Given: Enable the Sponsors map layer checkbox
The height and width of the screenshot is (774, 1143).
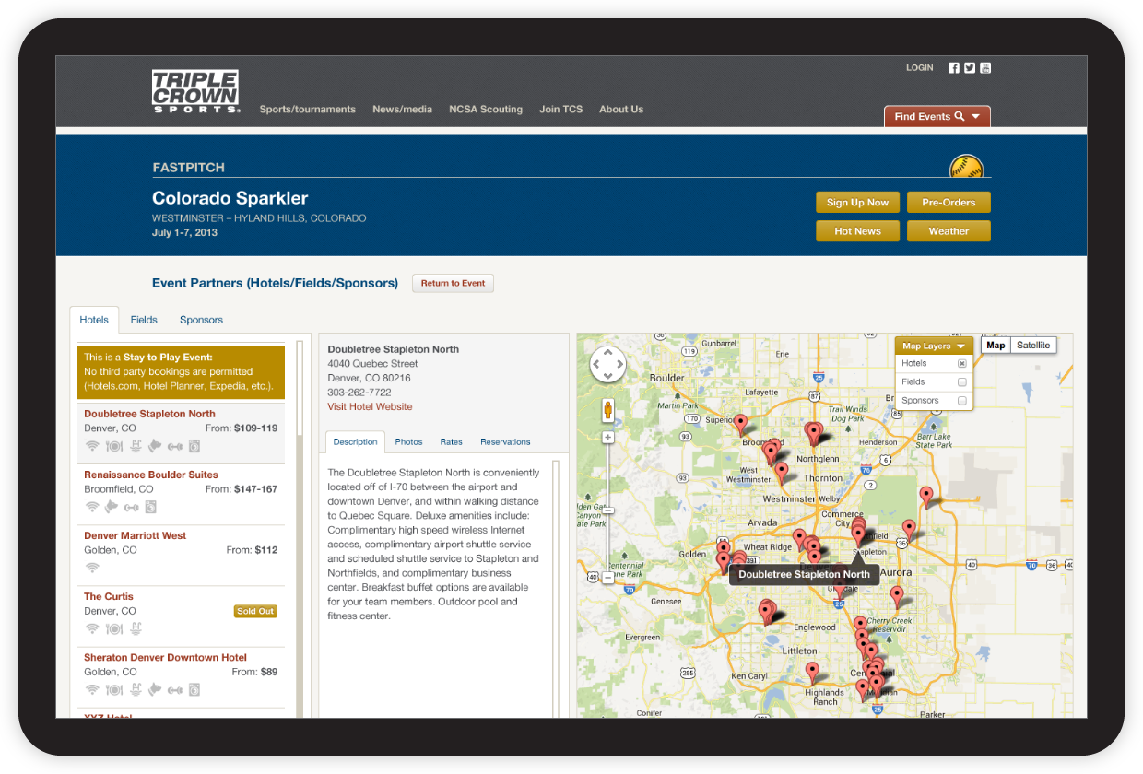Looking at the screenshot, I should point(962,401).
